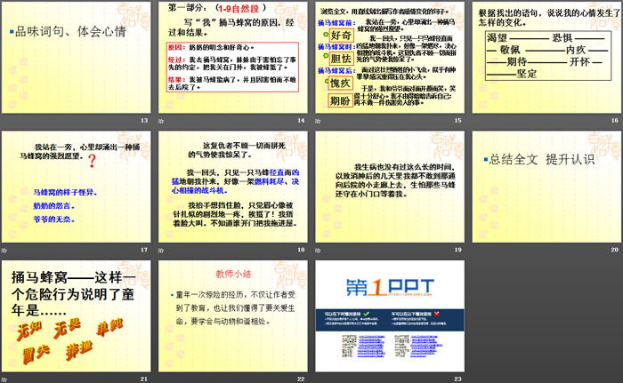Select slide 19 thumbnail about 我生病
The width and height of the screenshot is (623, 383).
pos(390,187)
